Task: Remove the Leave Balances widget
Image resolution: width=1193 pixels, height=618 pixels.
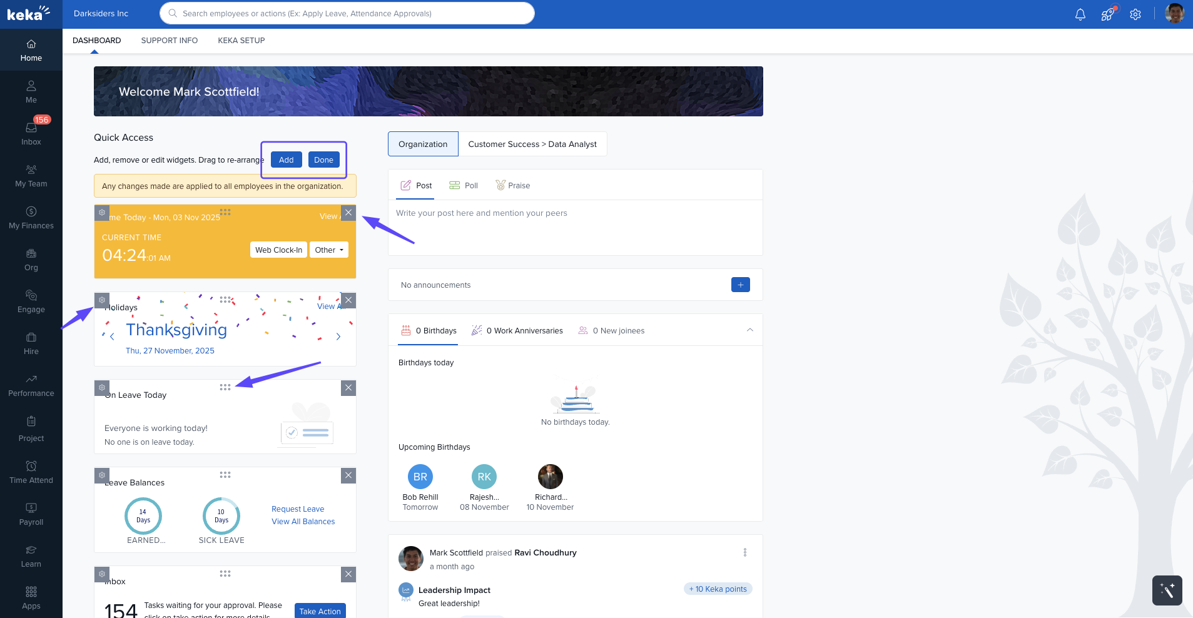Action: coord(348,475)
